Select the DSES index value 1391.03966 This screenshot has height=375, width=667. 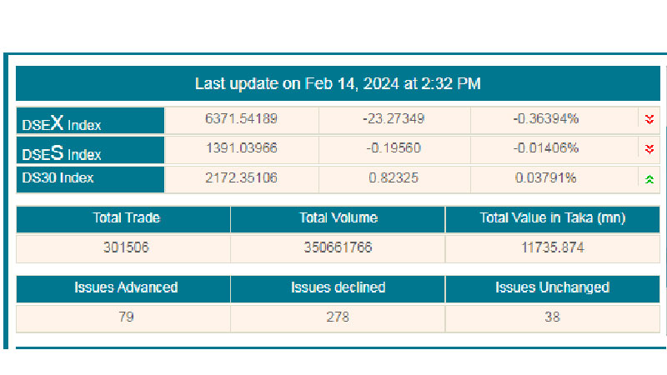(x=241, y=148)
